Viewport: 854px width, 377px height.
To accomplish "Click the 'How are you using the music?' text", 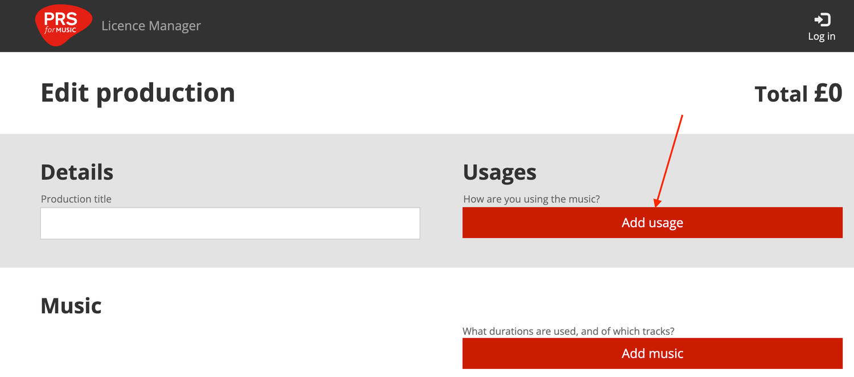I will click(x=531, y=199).
